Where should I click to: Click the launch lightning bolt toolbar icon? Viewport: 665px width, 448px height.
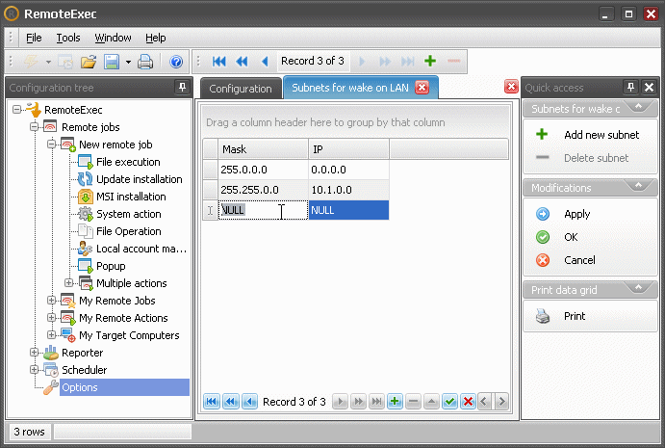(x=31, y=62)
